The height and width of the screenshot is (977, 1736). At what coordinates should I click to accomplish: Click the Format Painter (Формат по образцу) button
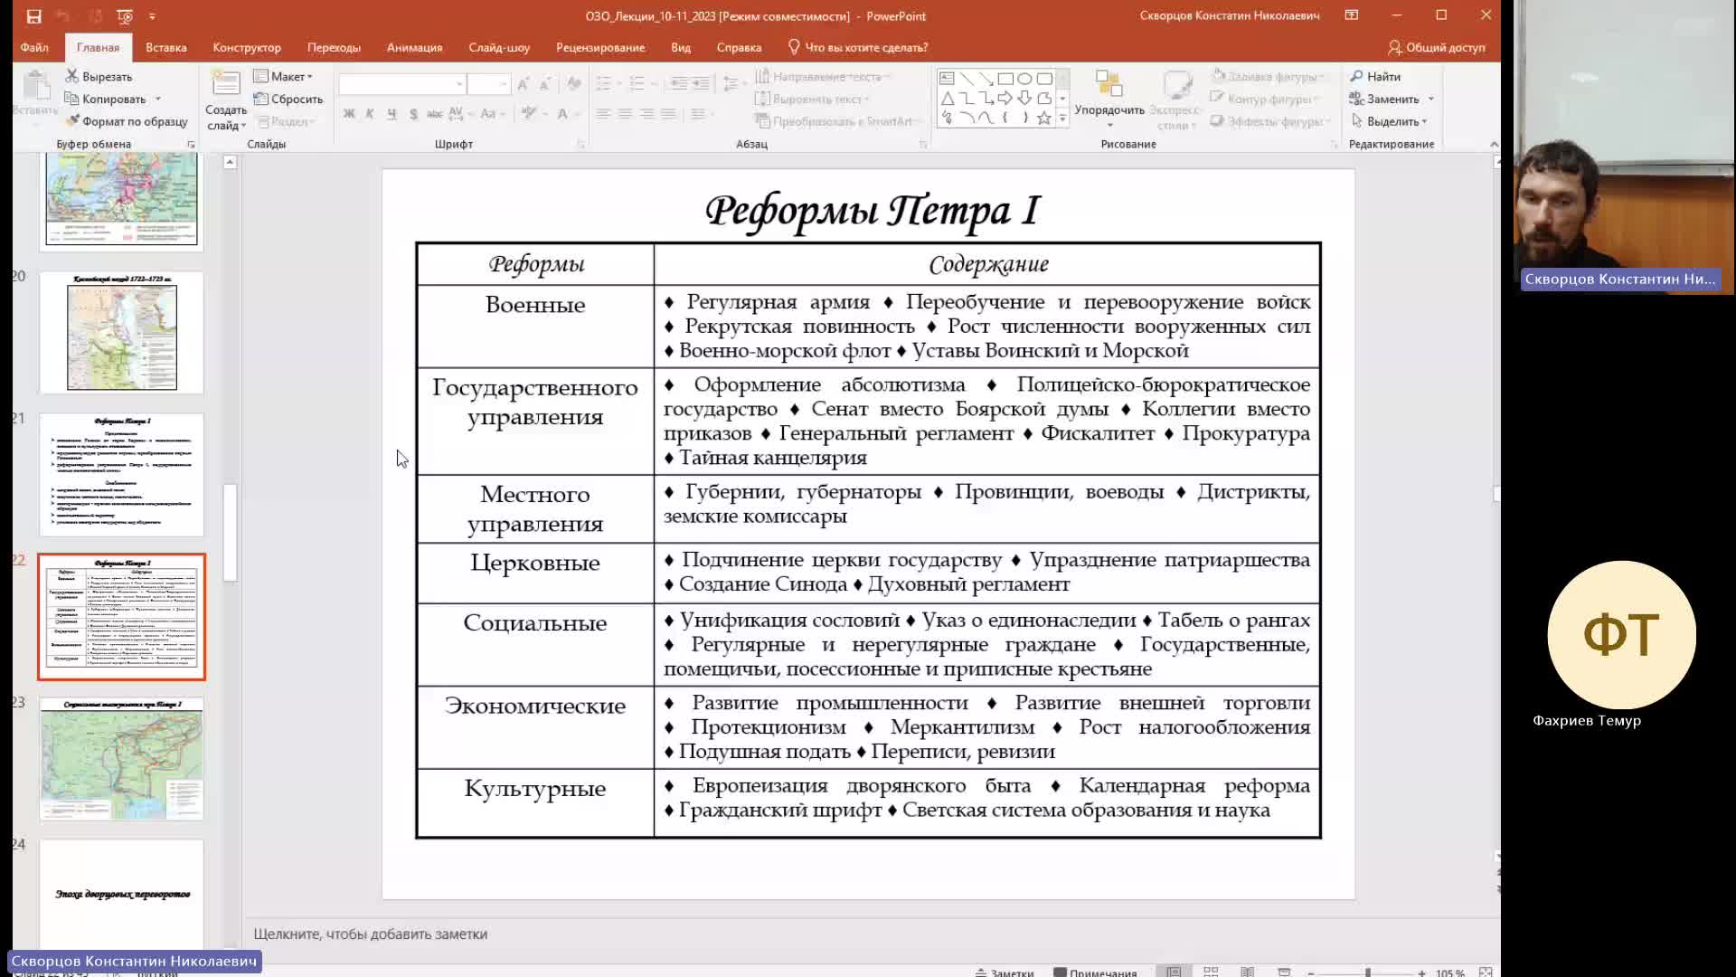127,121
